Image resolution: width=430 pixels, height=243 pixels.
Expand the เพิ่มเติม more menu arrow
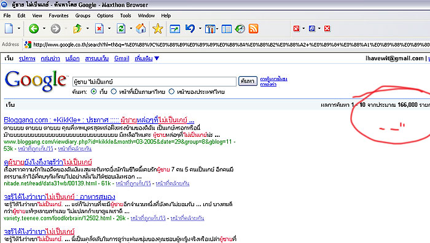(x=157, y=58)
